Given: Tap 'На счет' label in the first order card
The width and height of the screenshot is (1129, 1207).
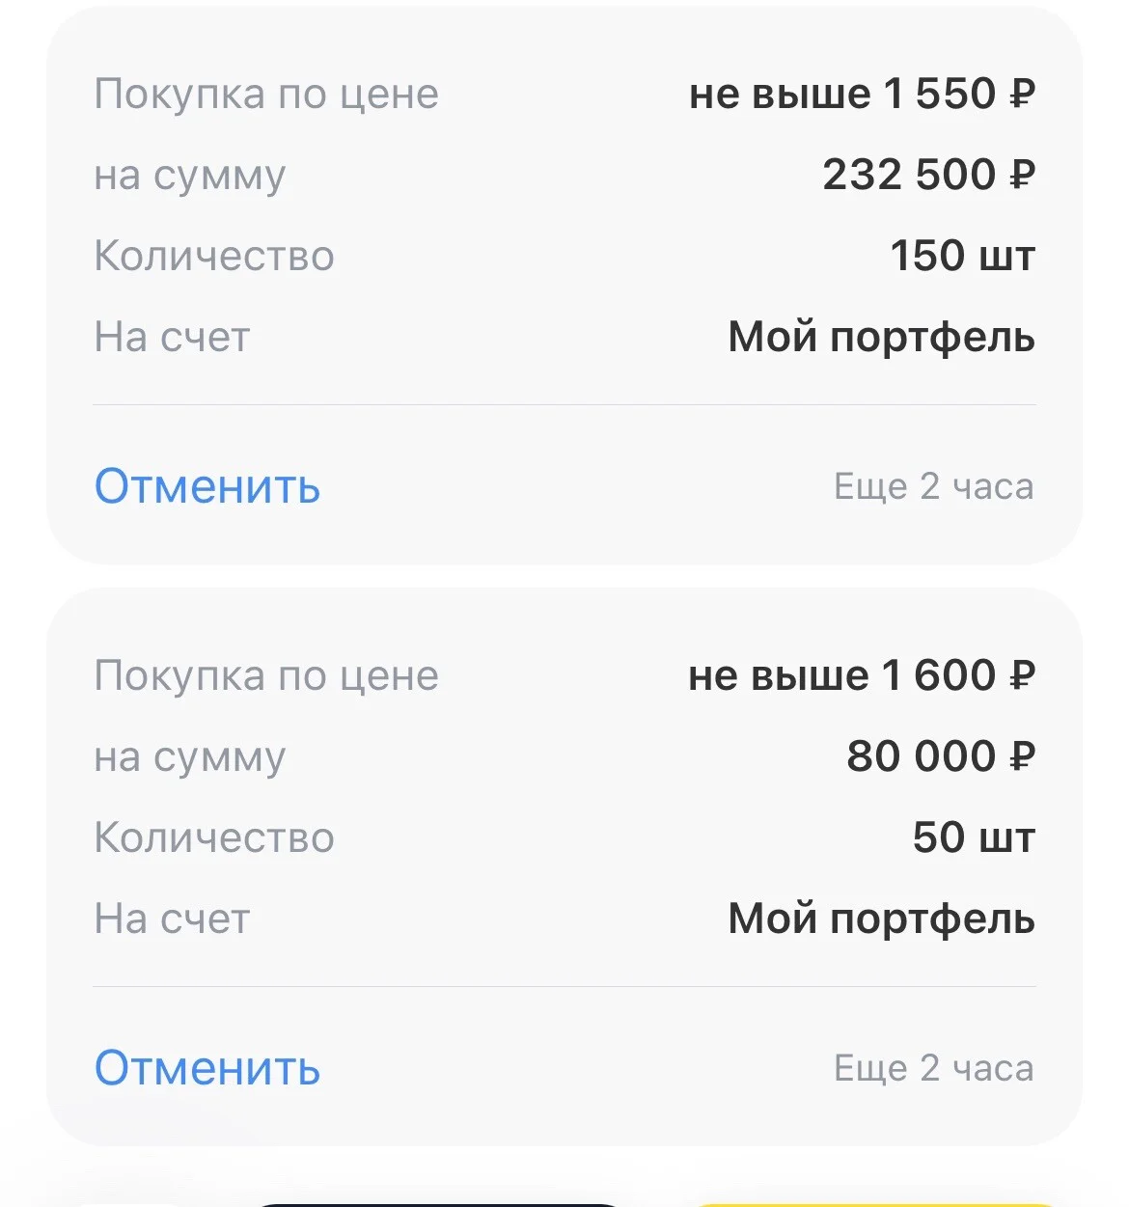Looking at the screenshot, I should tap(172, 338).
